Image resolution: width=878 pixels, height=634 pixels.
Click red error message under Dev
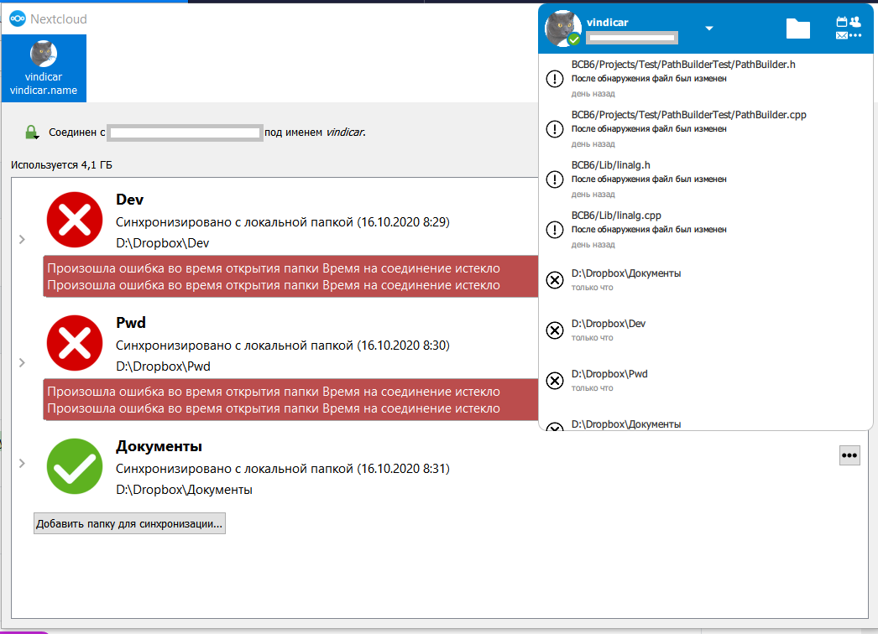coord(290,277)
